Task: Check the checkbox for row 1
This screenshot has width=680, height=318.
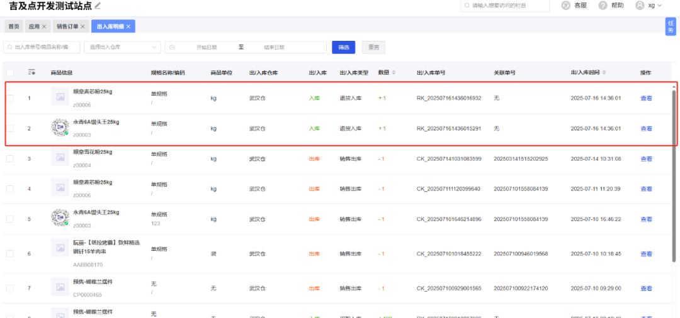Action: pyautogui.click(x=9, y=98)
